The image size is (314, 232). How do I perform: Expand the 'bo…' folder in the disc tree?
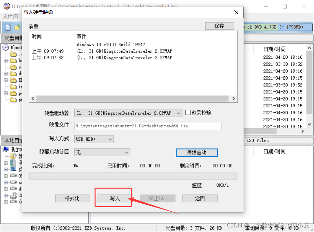(6, 60)
